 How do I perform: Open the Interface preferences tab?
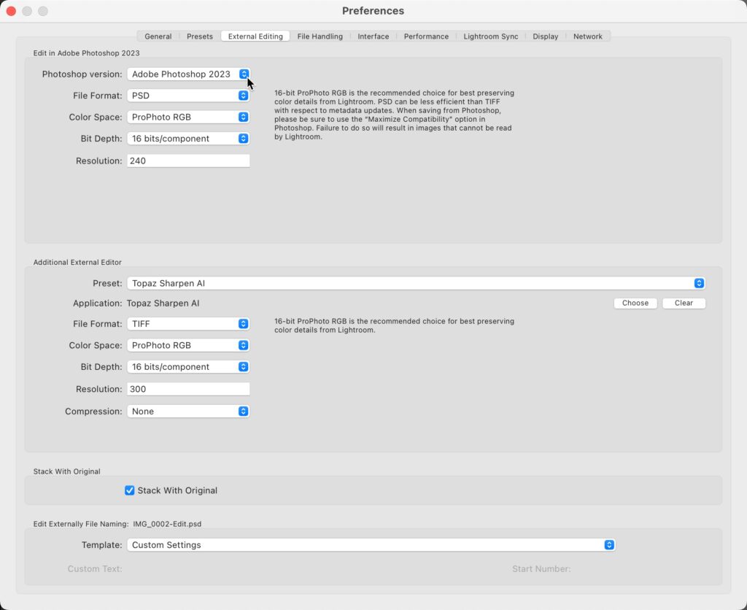[x=373, y=36]
